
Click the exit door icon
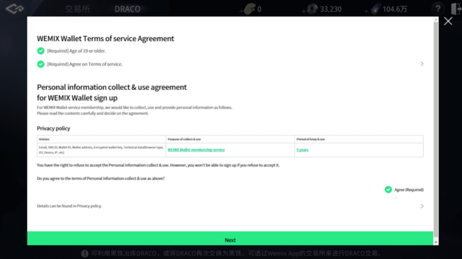[455, 9]
